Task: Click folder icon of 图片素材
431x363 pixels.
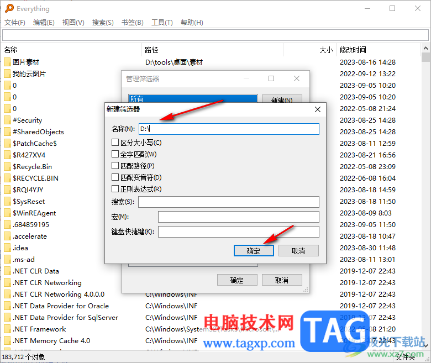Action: pos(7,62)
